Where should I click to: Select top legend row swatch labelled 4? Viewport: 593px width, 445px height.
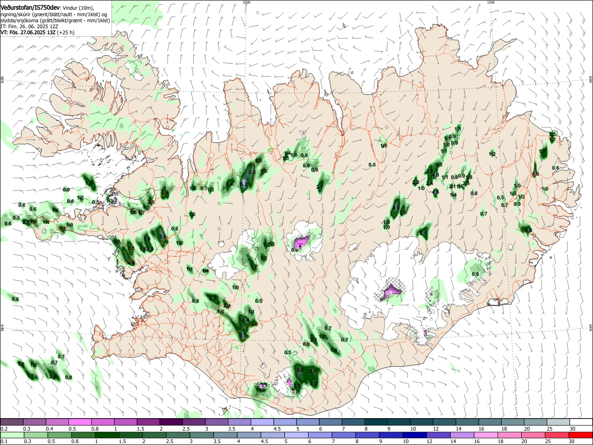click(x=262, y=422)
